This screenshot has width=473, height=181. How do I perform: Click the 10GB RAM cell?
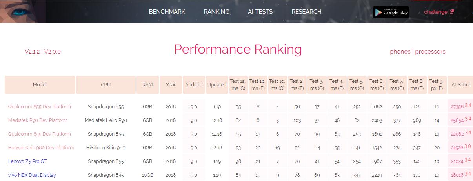tap(147, 175)
